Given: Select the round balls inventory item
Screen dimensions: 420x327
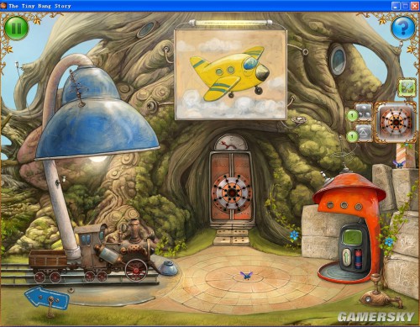Looking at the screenshot, I should [364, 112].
